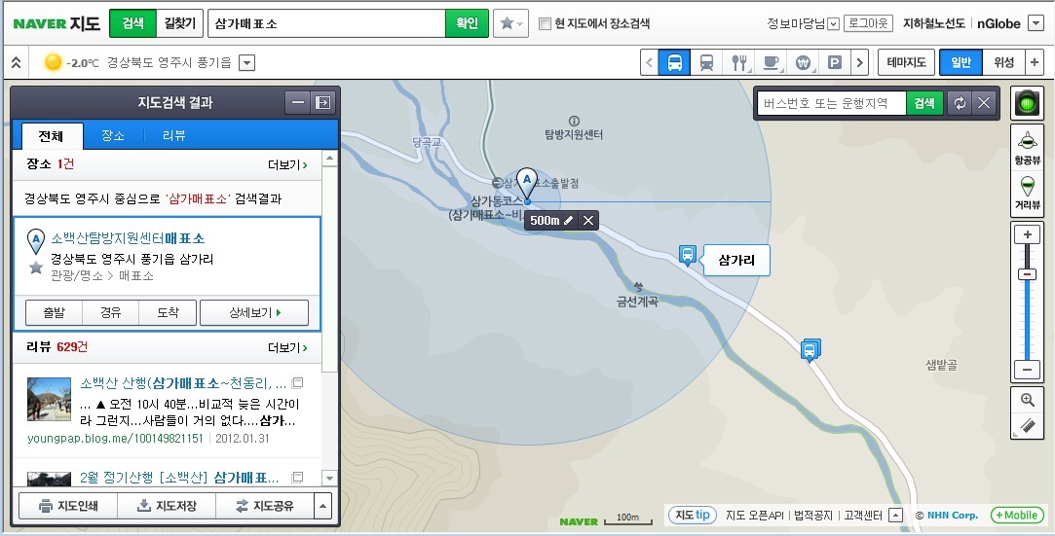Click 지도인쇄 print map button
The width and height of the screenshot is (1055, 536).
pyautogui.click(x=68, y=506)
